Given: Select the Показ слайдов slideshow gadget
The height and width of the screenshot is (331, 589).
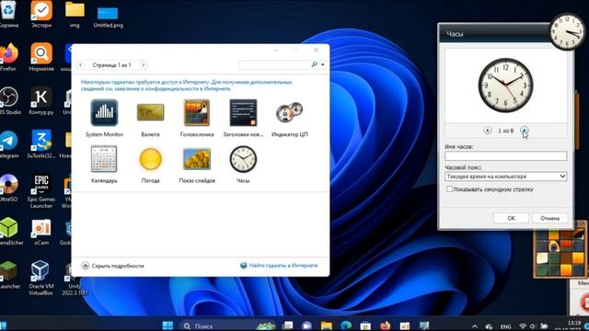Looking at the screenshot, I should pos(197,164).
